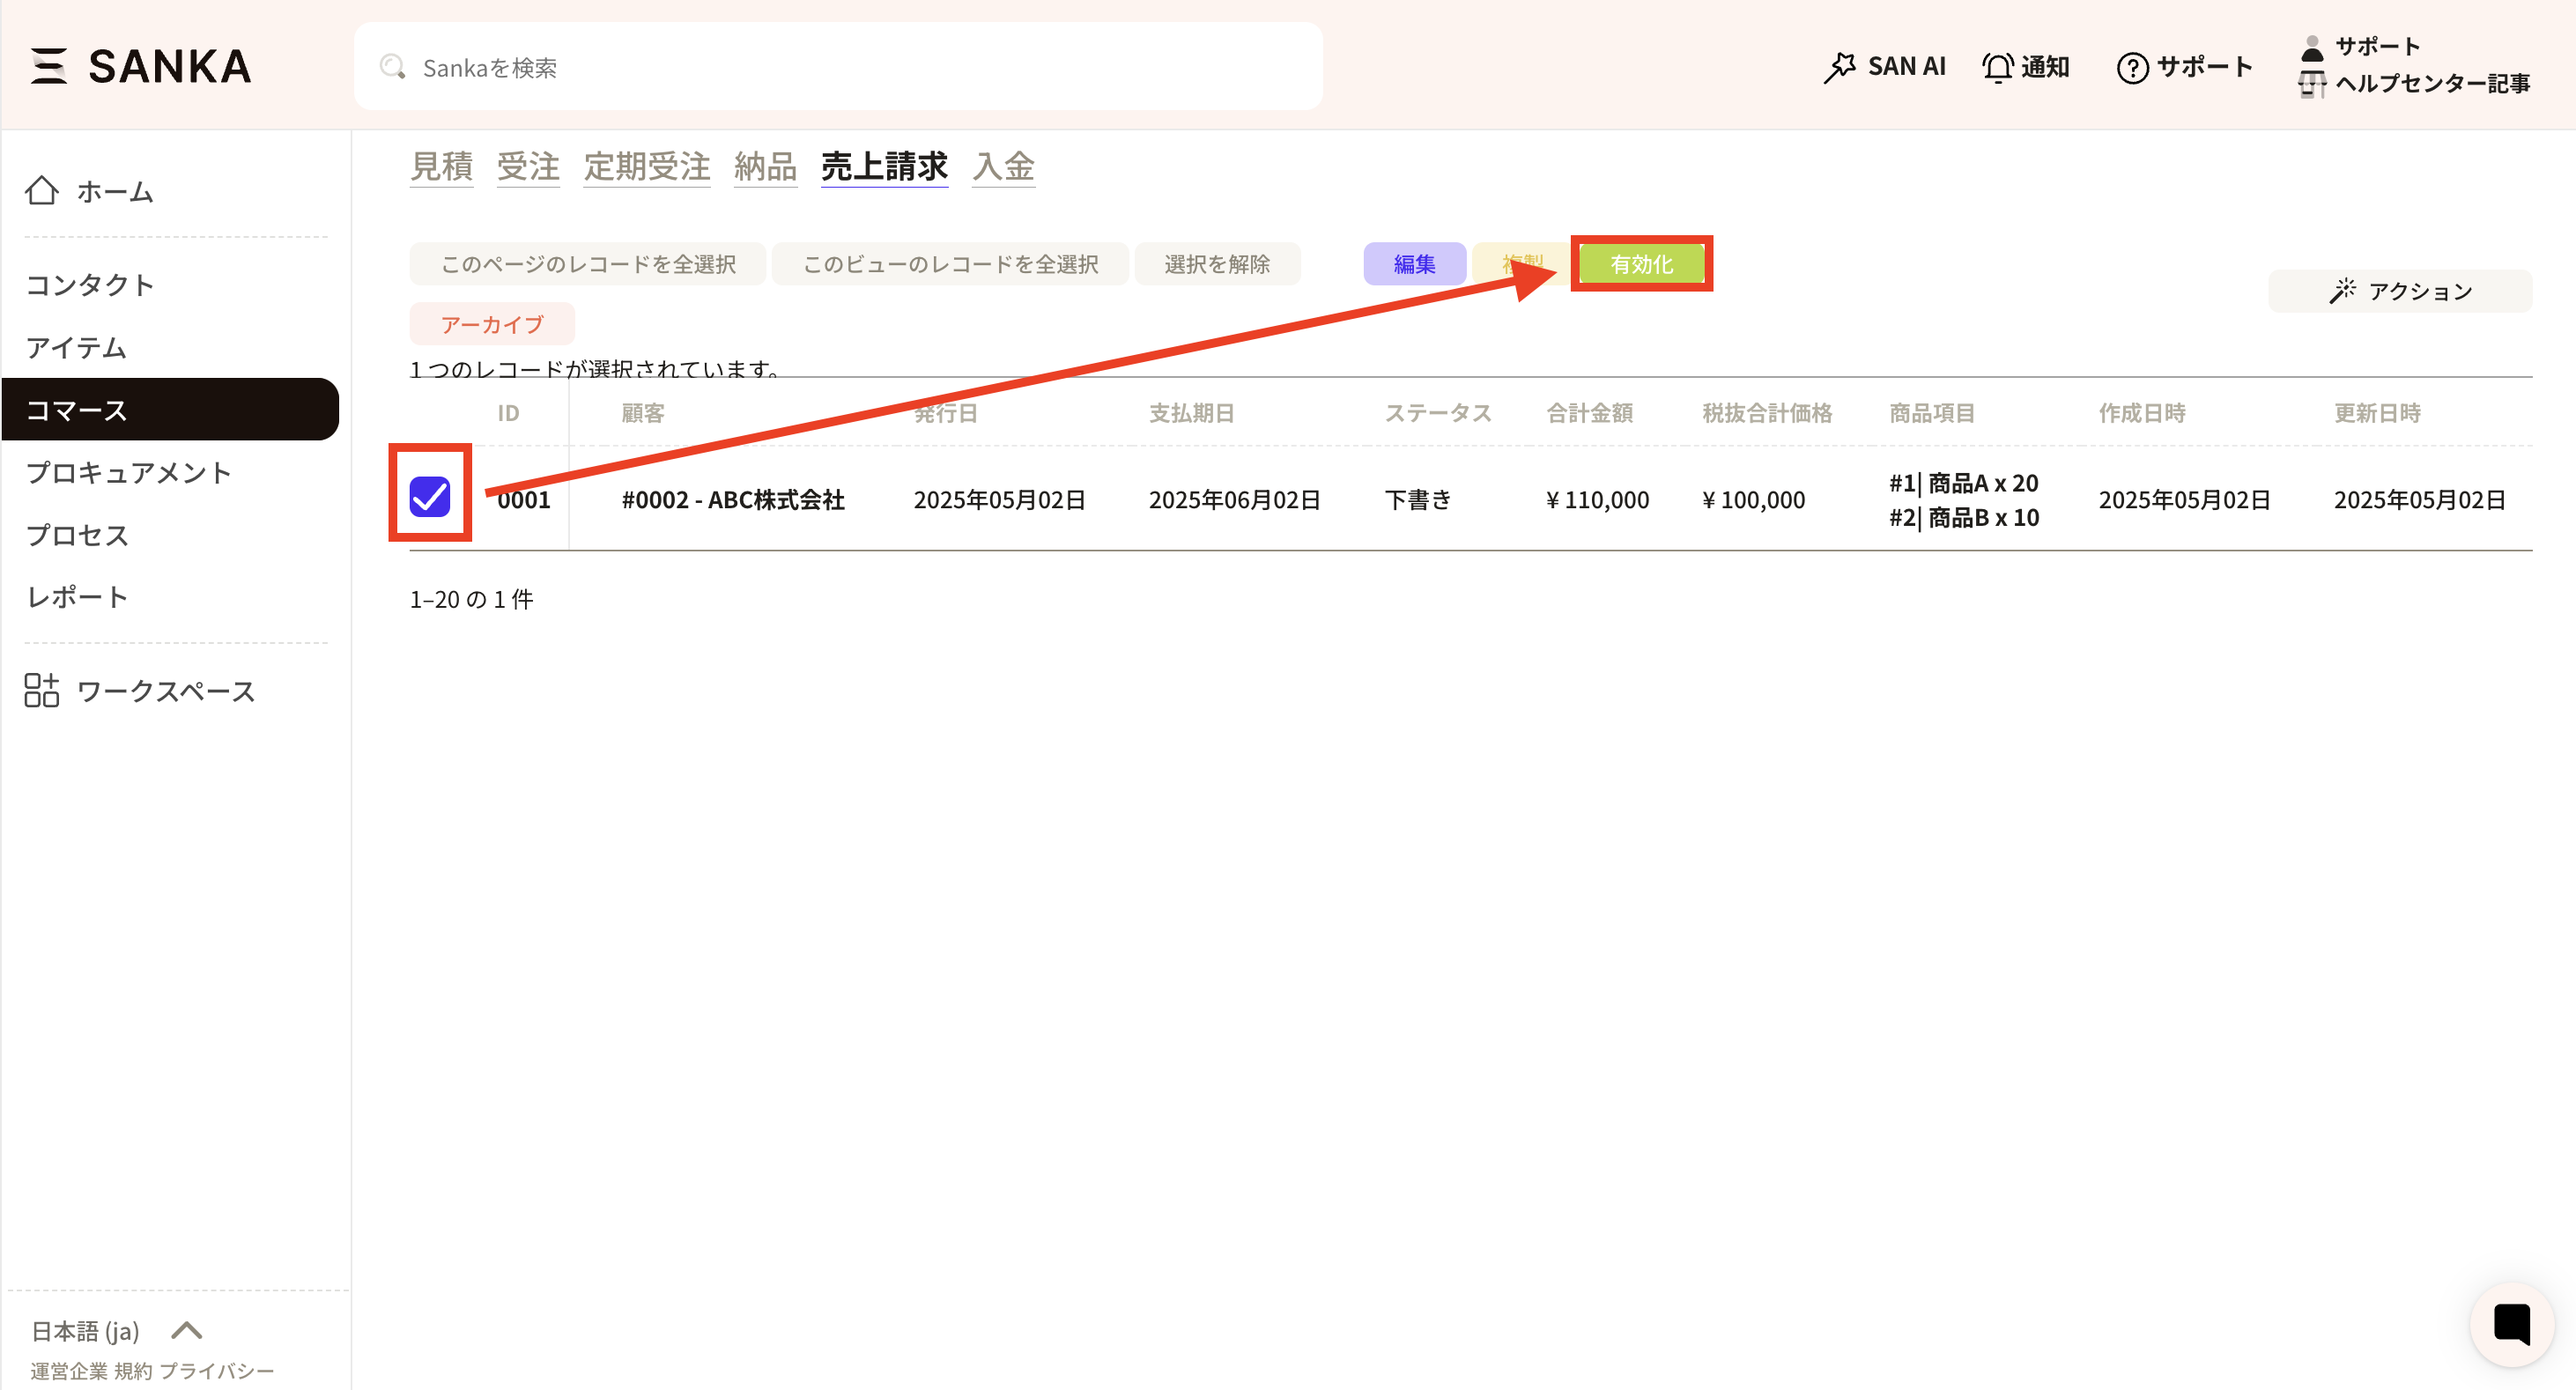Open the ヘルプセンター記事 link
The image size is (2576, 1390).
point(2431,84)
